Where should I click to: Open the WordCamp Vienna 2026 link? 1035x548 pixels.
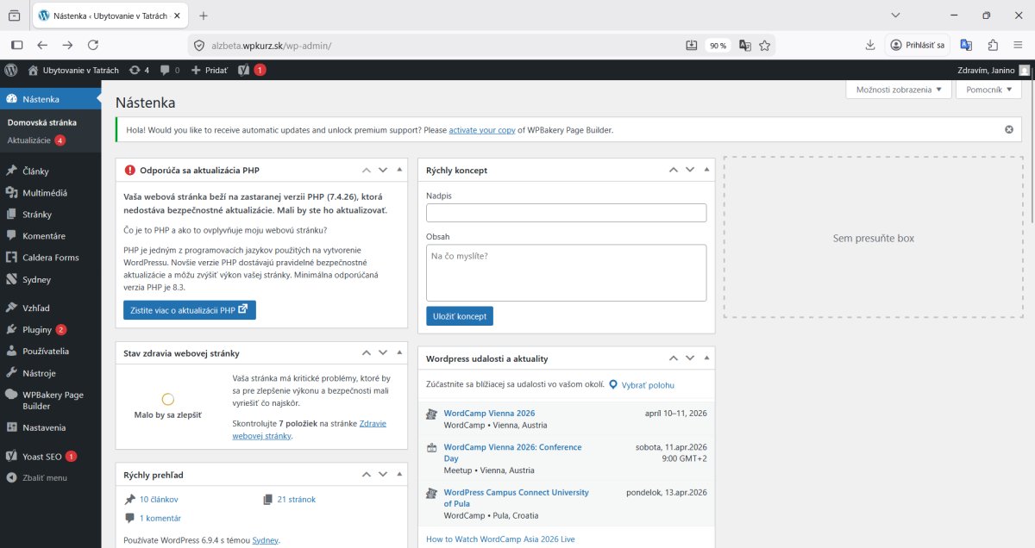(489, 414)
